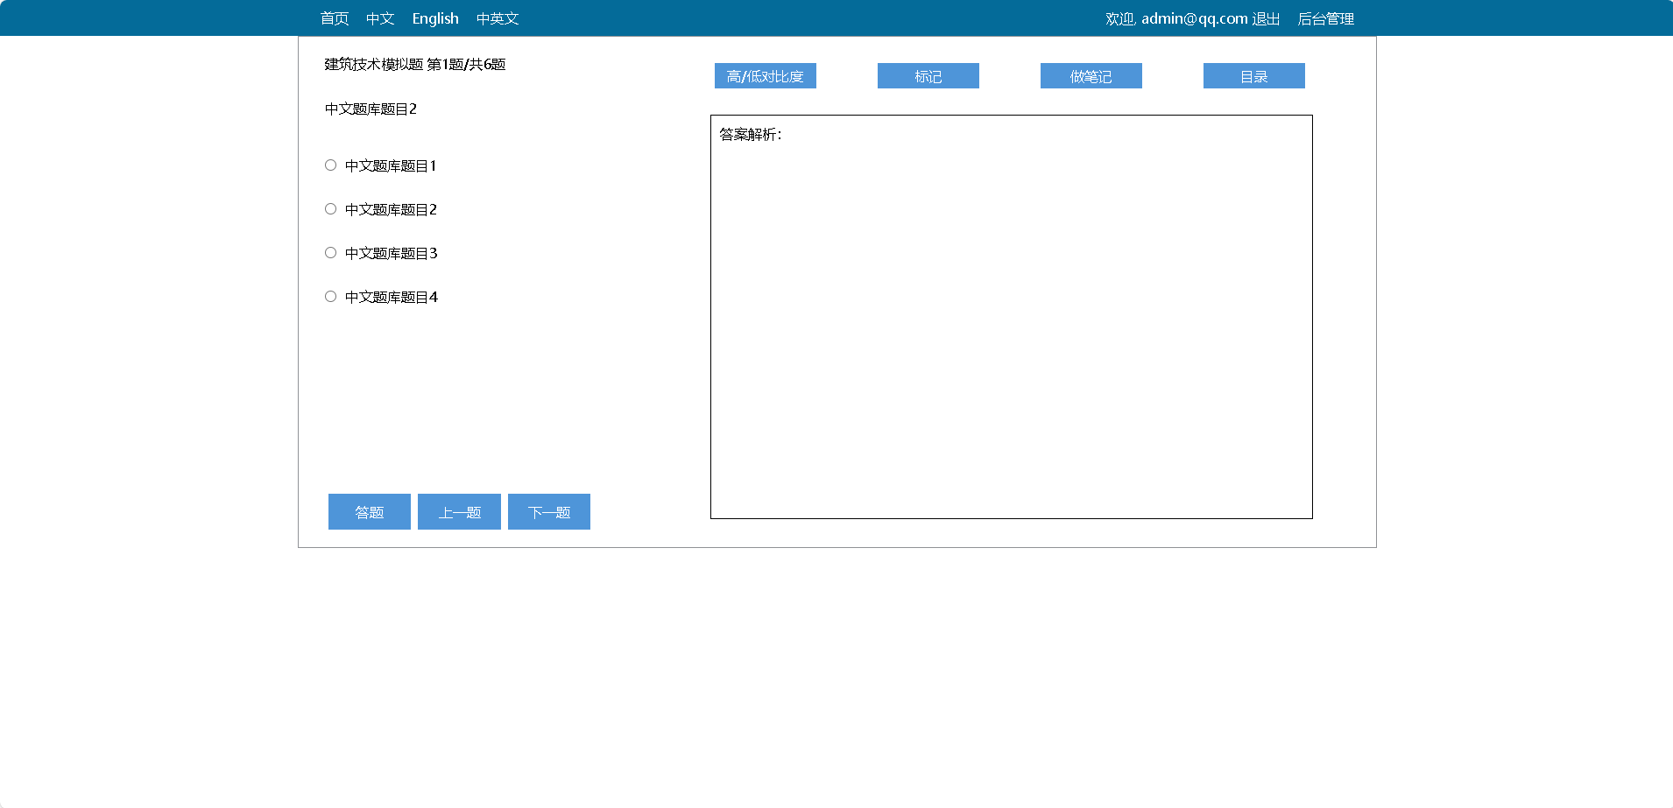
Task: Go to next question with 下一题
Action: tap(549, 512)
